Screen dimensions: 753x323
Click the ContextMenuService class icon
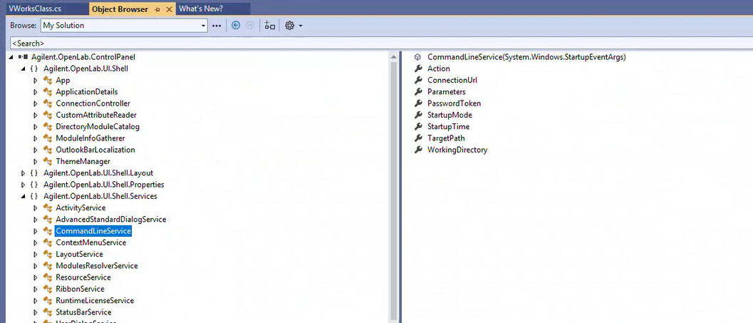pyautogui.click(x=47, y=242)
